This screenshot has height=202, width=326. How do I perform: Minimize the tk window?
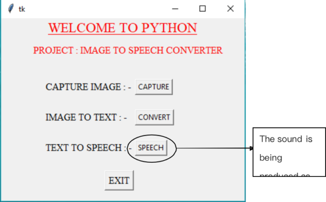[175, 9]
